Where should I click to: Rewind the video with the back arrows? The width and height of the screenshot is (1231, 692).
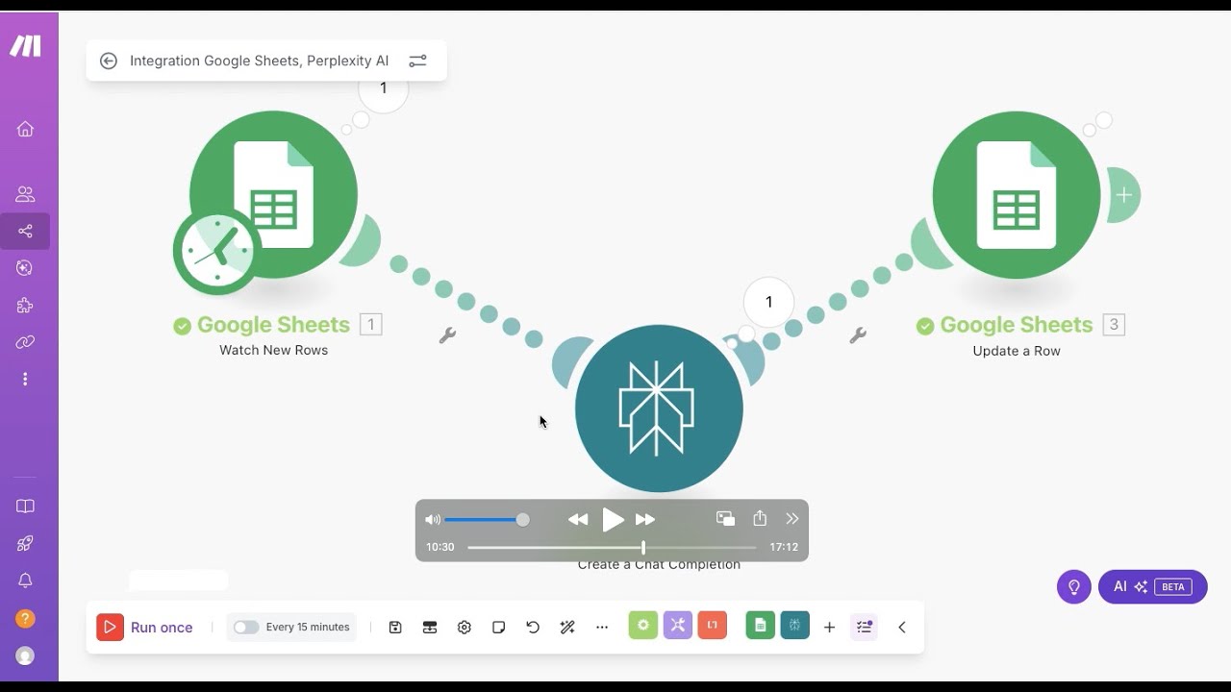pyautogui.click(x=578, y=520)
